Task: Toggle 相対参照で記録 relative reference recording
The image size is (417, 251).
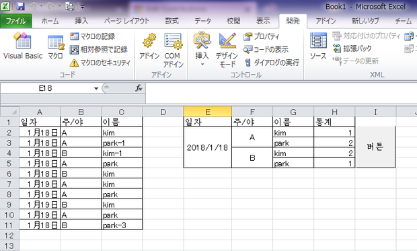Action: (99, 49)
